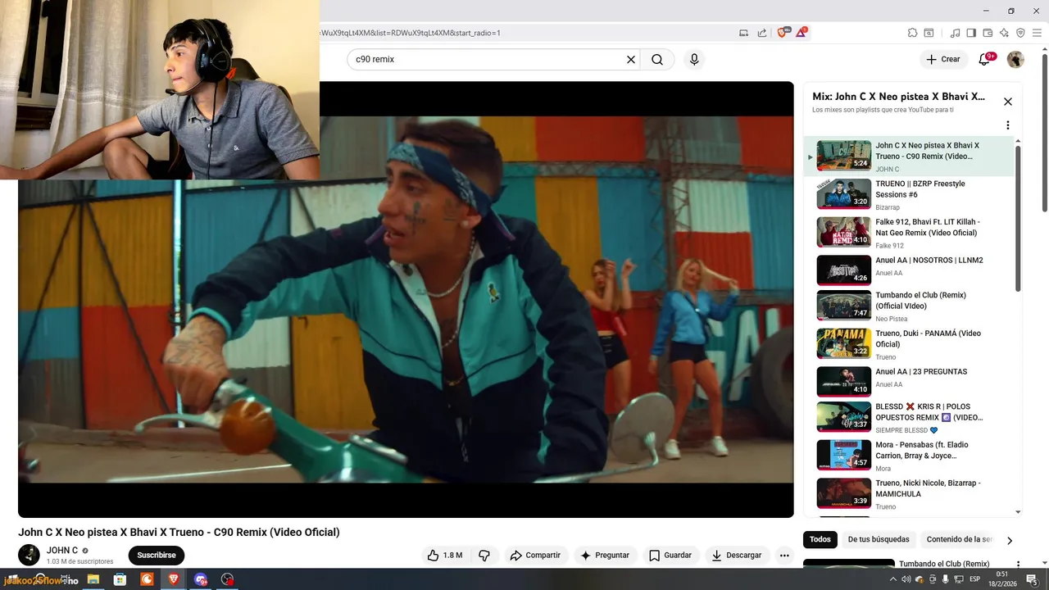The height and width of the screenshot is (590, 1049).
Task: Open the Mix playlist three-dot options
Action: coord(1008,125)
